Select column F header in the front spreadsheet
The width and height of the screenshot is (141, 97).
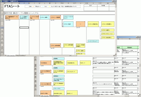(24, 3)
